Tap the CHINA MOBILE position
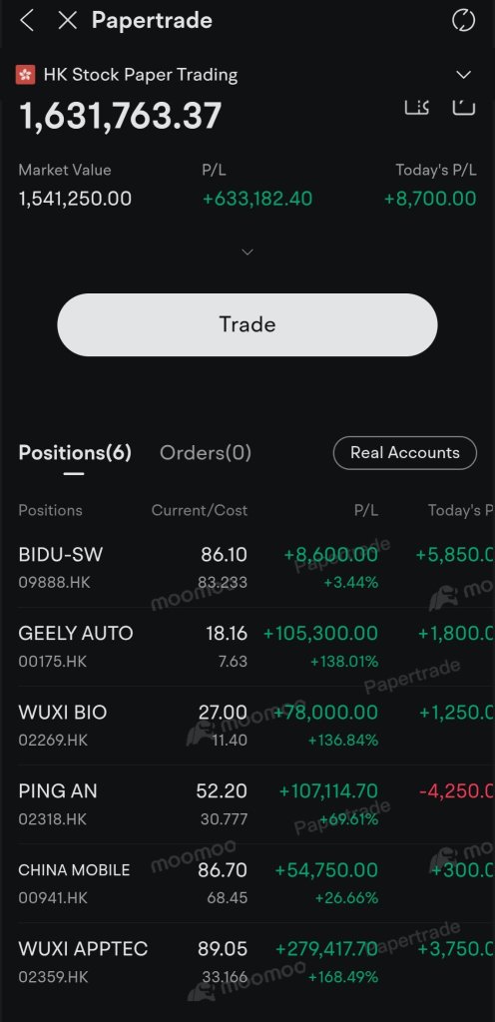 coord(247,883)
